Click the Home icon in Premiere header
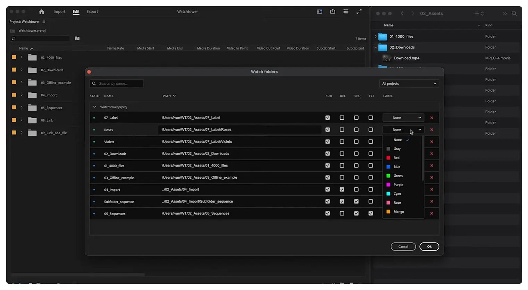This screenshot has width=528, height=290. click(x=42, y=12)
